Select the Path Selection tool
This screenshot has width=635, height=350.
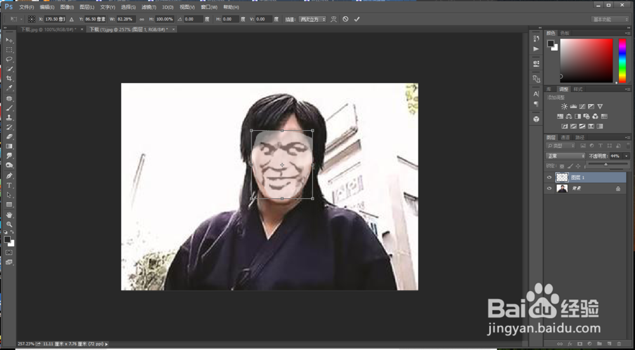pos(9,195)
